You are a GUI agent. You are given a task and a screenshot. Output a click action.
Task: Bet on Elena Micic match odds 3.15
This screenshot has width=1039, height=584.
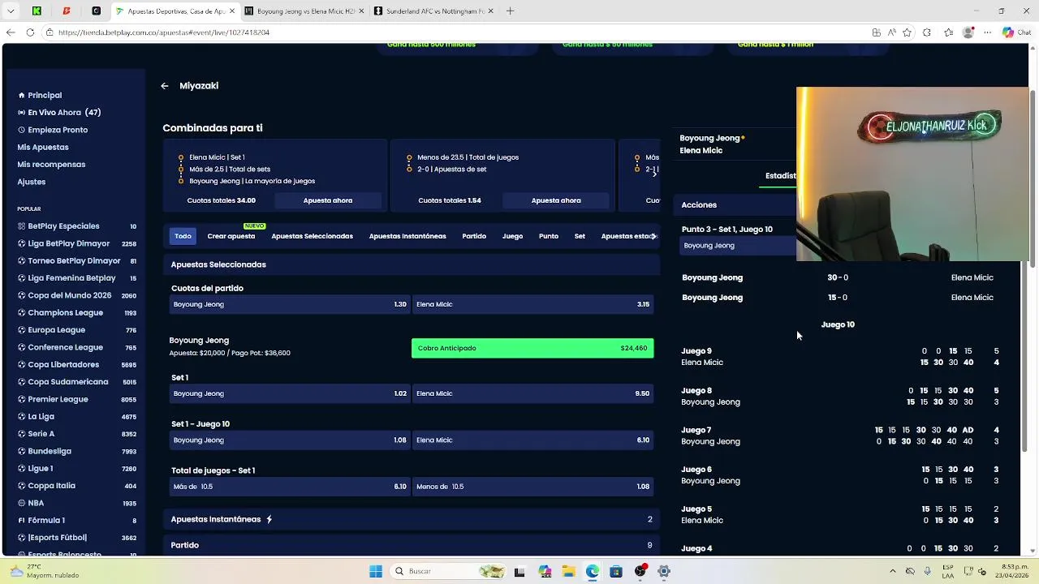[x=532, y=304]
